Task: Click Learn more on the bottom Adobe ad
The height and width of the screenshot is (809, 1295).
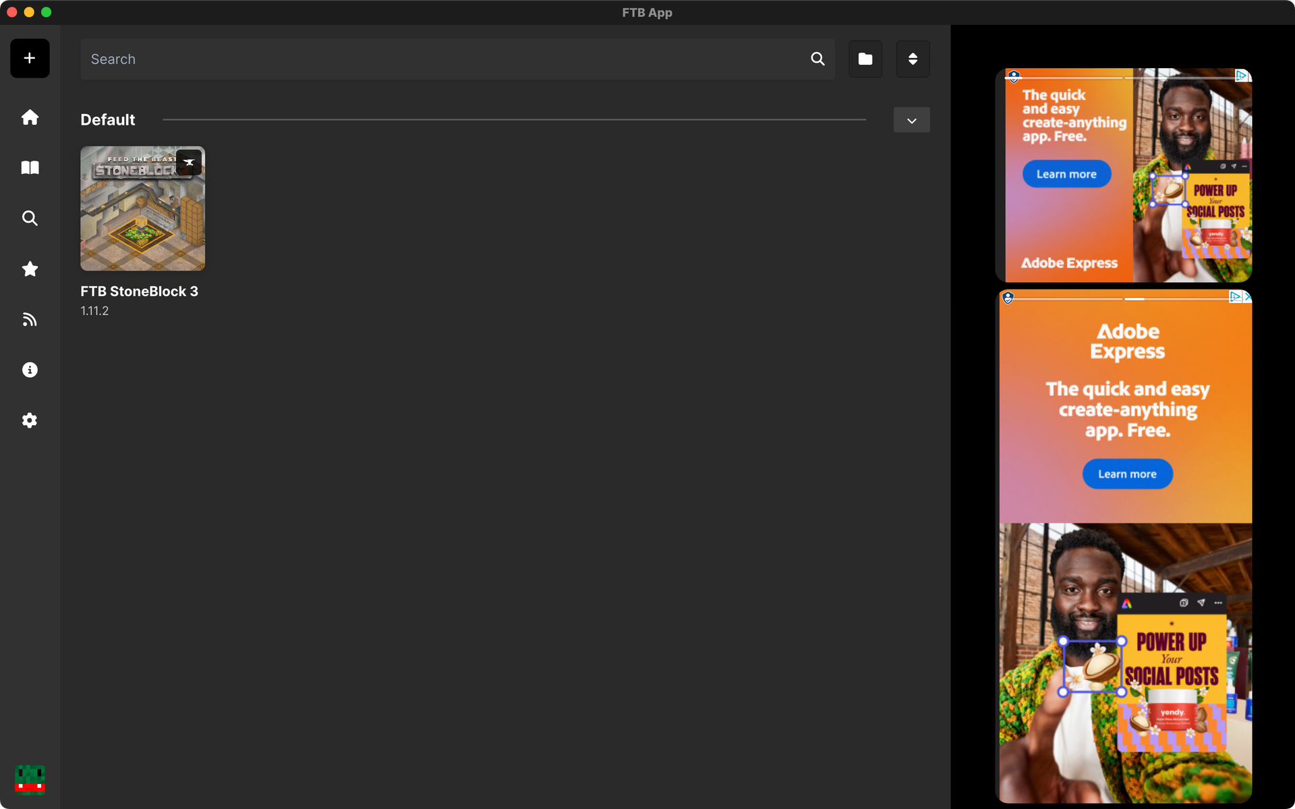Action: (1127, 473)
